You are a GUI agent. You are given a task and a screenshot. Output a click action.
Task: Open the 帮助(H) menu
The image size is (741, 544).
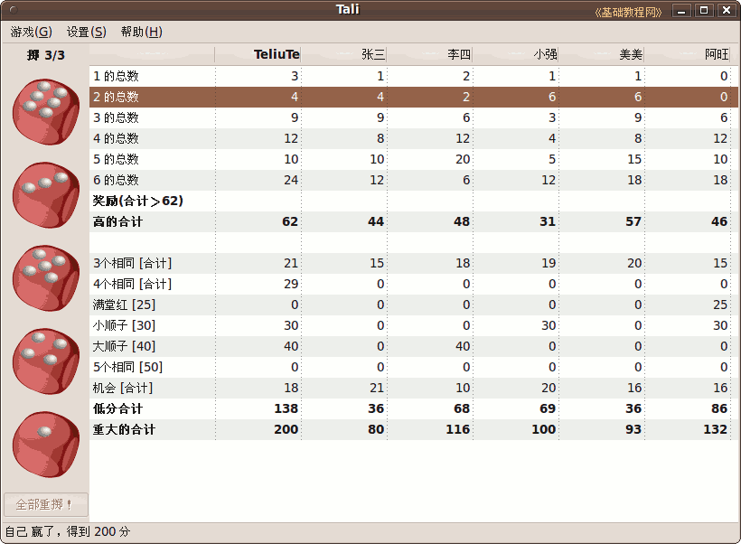(x=142, y=32)
